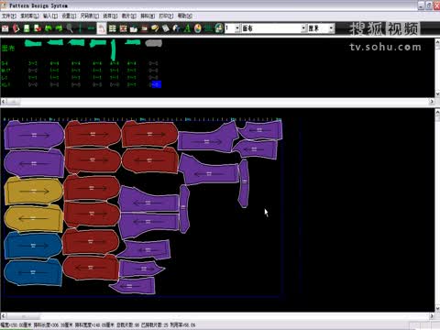Click the upper panel horizontal scrollbar right arrow

coord(432,101)
